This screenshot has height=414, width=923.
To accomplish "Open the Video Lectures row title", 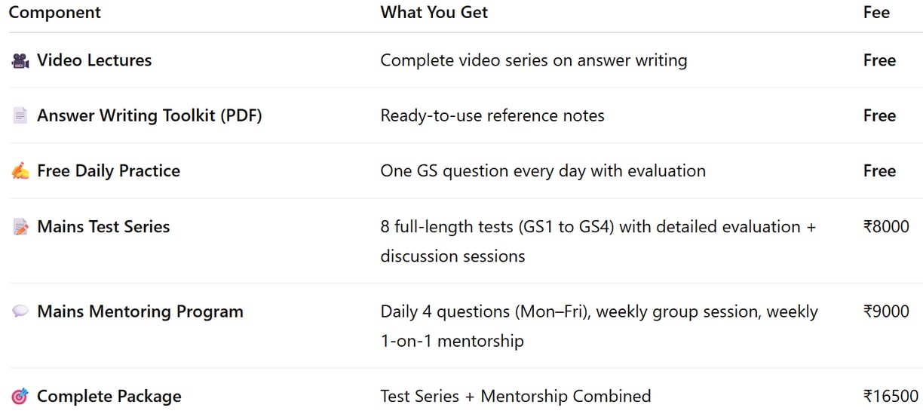I will [94, 60].
